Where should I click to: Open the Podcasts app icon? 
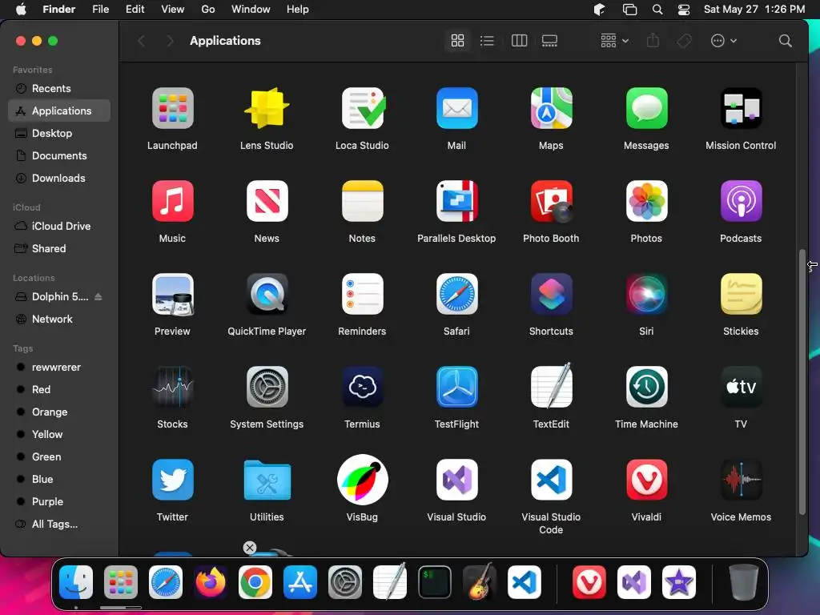coord(741,201)
